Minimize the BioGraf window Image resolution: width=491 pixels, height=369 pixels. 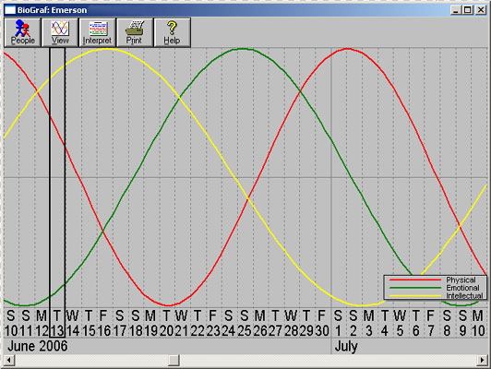coord(456,10)
